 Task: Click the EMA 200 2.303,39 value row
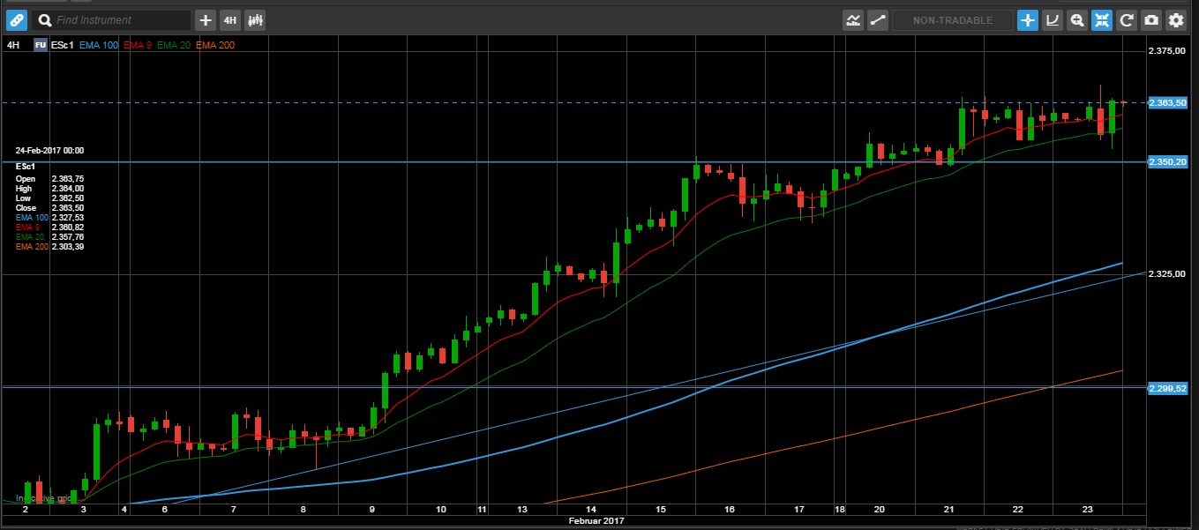tap(49, 246)
